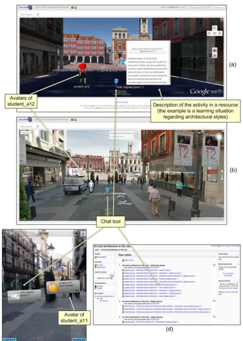Screen dimensions: 243x341
Task: Click the smiley icon in top header
Action: pos(76,7)
